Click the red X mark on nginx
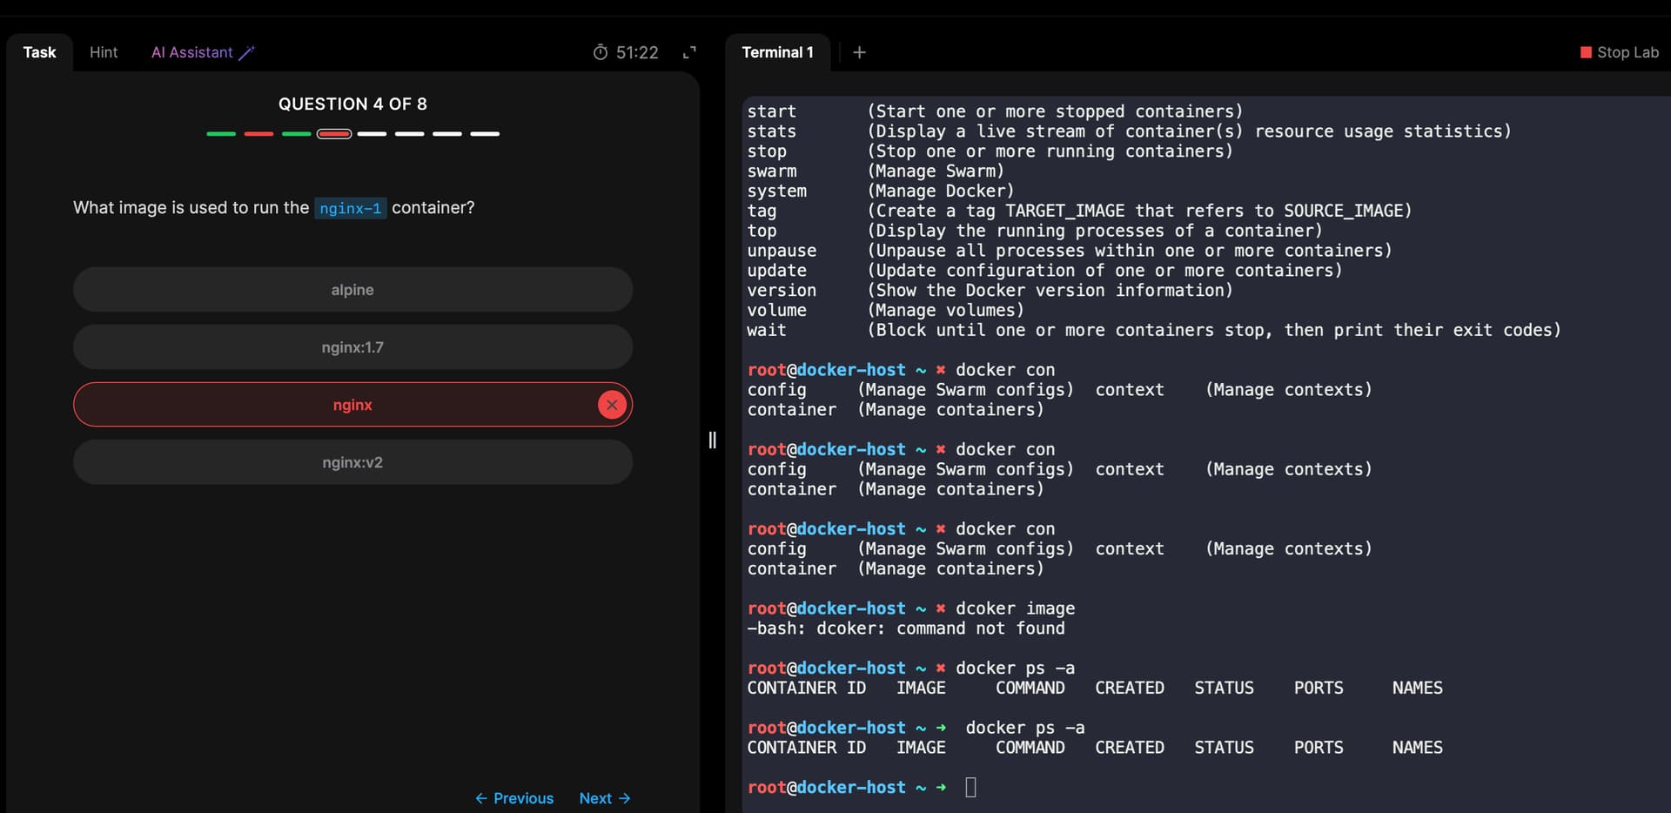The width and height of the screenshot is (1671, 813). coord(612,405)
